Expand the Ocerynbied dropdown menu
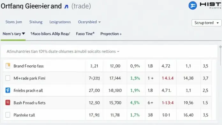Viewport: 222px width, 125px height. (89, 22)
